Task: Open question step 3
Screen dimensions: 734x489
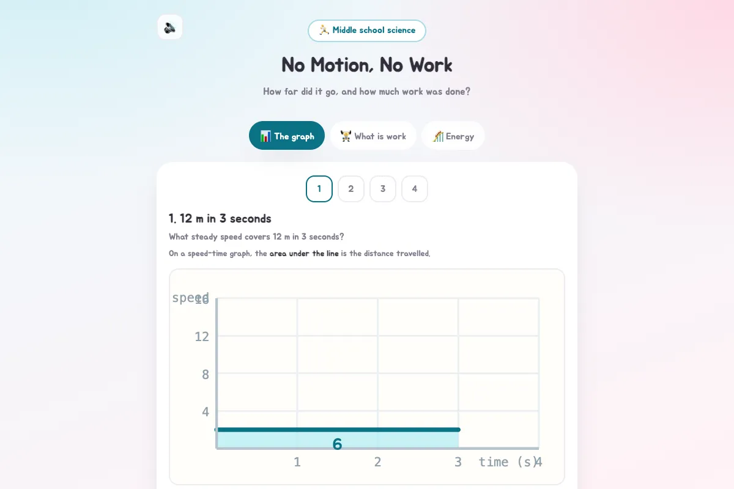Action: (383, 189)
